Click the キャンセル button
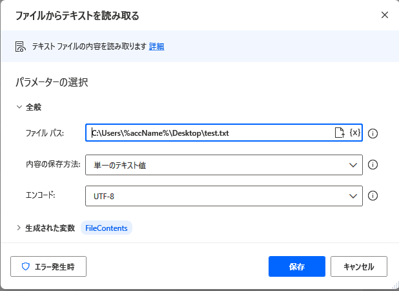 [359, 266]
